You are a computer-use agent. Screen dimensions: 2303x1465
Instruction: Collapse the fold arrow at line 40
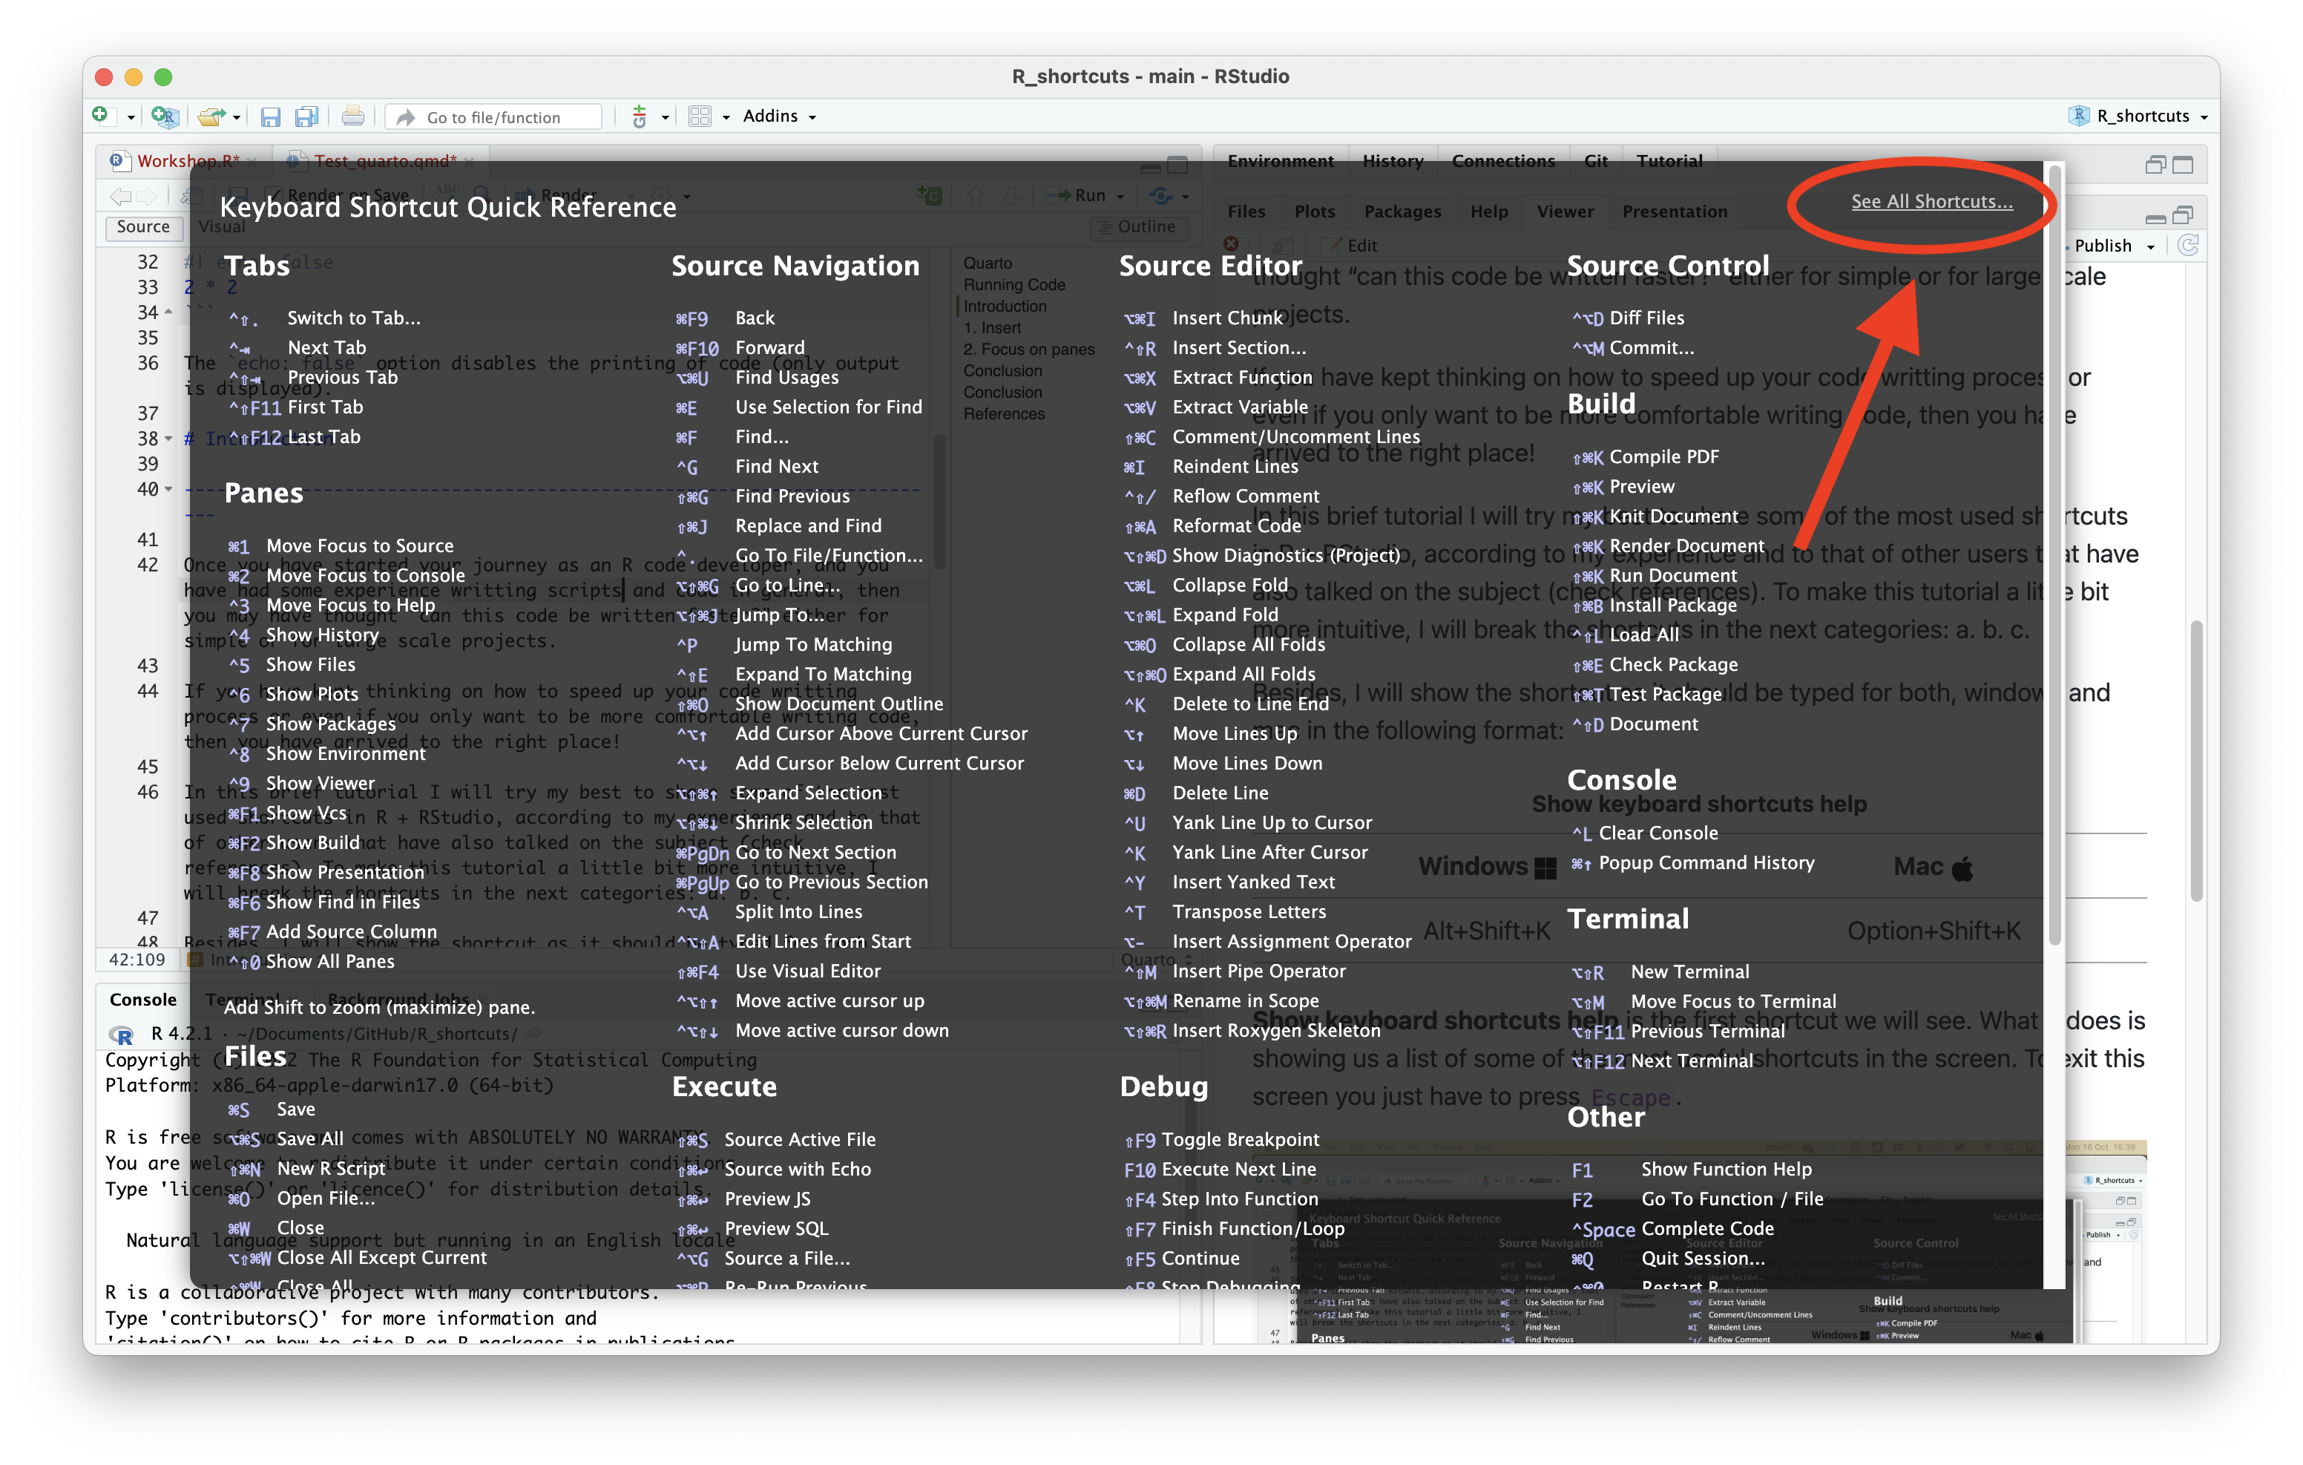tap(168, 489)
